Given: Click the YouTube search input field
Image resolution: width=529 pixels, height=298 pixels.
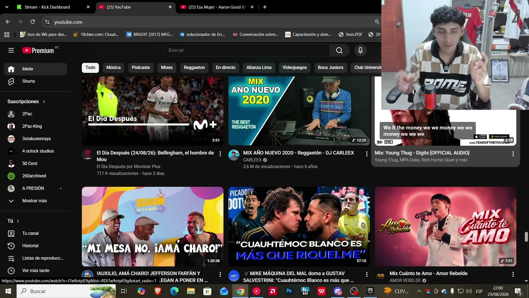Looking at the screenshot, I should (247, 50).
